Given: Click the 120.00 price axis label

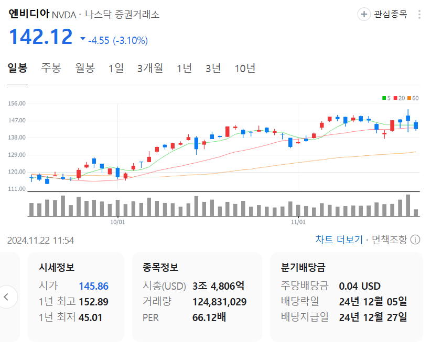Looking at the screenshot, I should 17,172.
